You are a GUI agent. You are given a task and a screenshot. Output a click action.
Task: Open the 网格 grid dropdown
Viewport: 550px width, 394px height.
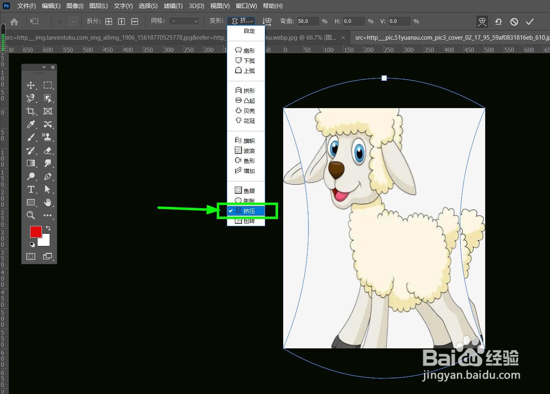(184, 21)
